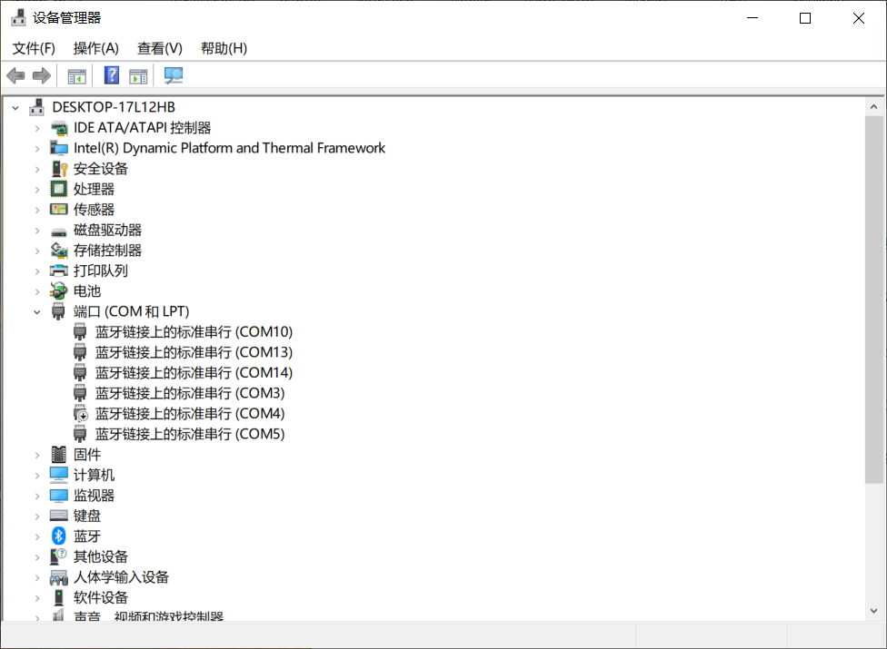Click the Device Manager title bar icon
The height and width of the screenshot is (649, 887).
click(19, 17)
